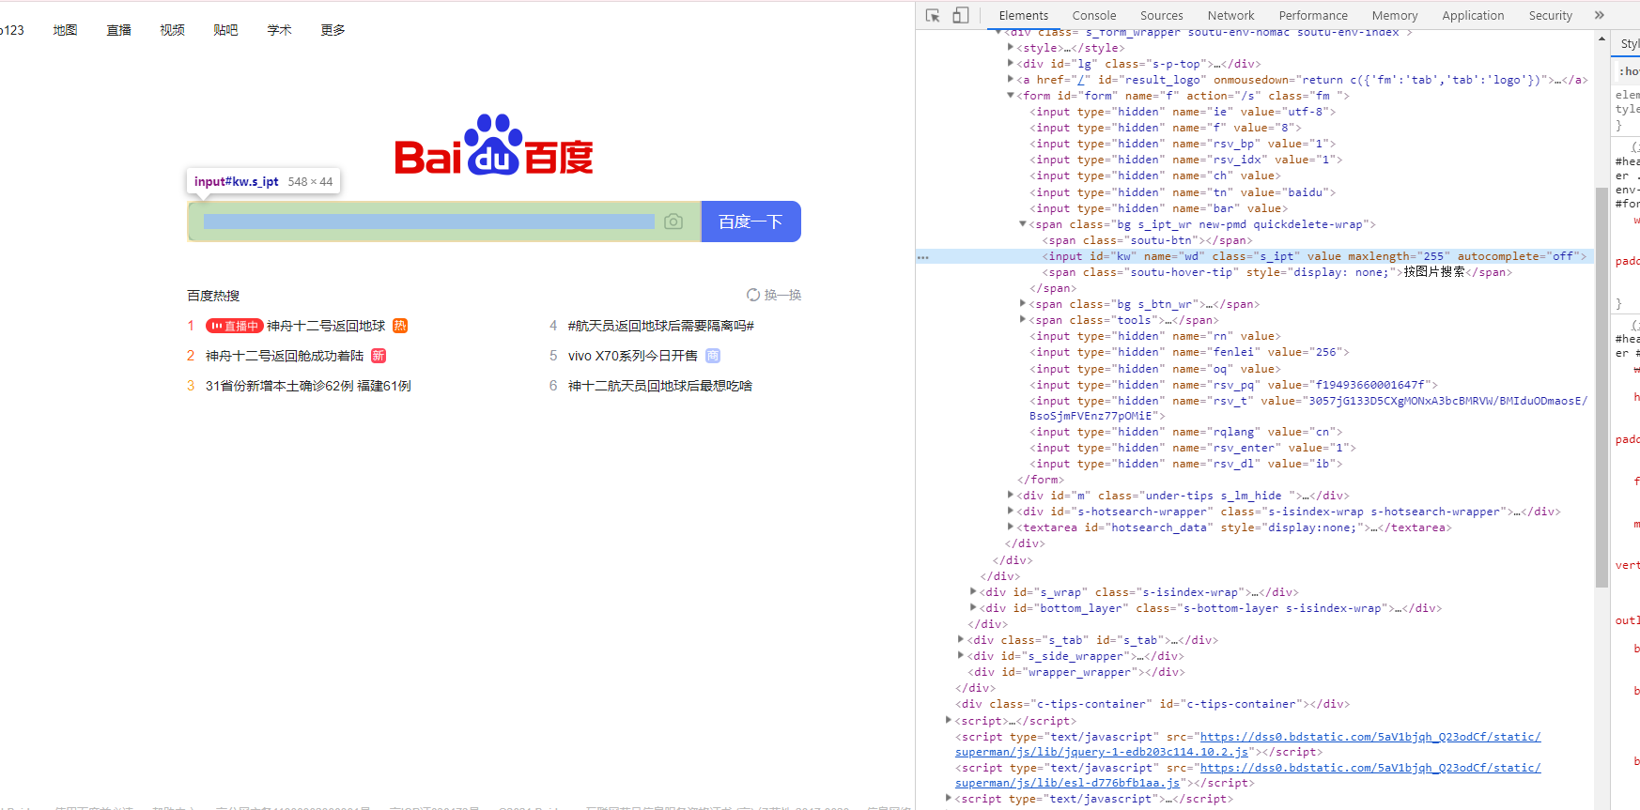
Task: Open the 贴吧 link
Action: 225,30
